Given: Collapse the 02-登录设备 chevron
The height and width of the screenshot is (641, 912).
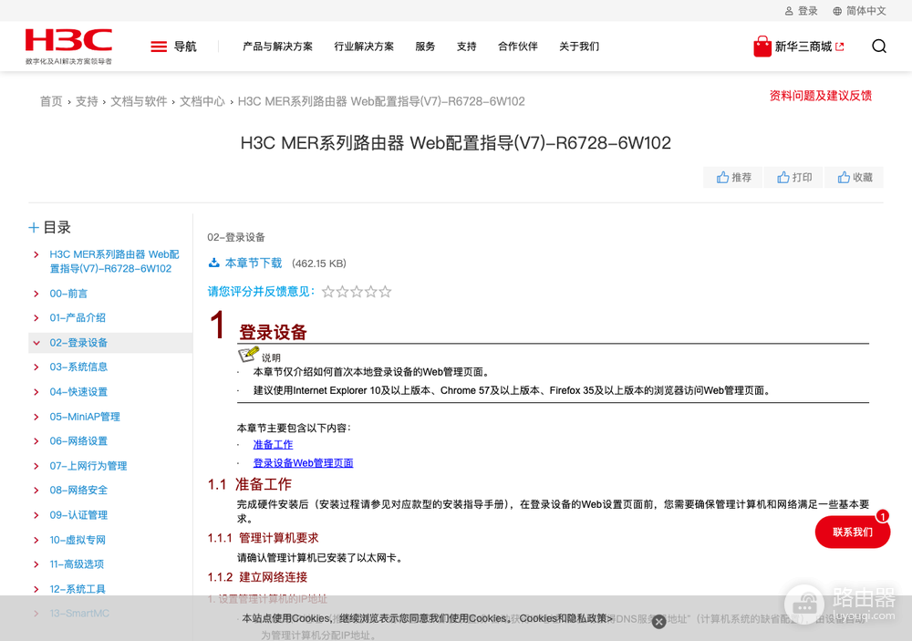Looking at the screenshot, I should [36, 343].
